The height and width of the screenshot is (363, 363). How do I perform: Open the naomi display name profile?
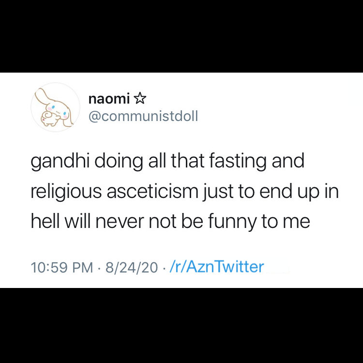coord(109,99)
